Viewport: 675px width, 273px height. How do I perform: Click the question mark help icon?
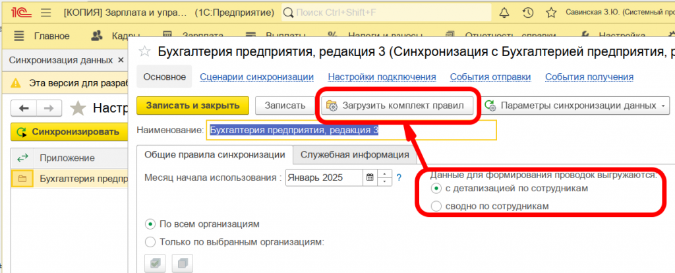click(399, 177)
